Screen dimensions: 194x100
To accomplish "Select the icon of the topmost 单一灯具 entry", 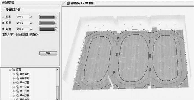I will (x=17, y=82).
